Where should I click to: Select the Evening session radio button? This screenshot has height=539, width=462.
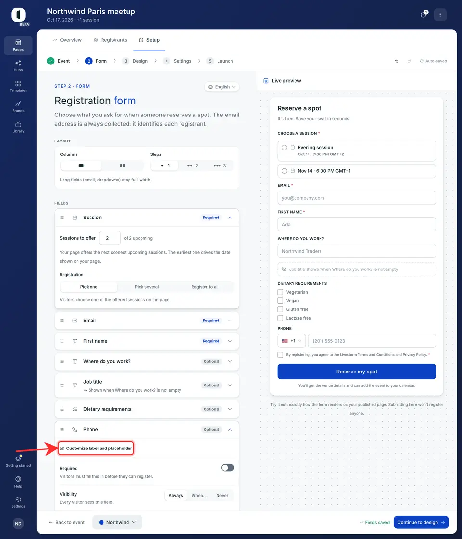click(x=284, y=147)
